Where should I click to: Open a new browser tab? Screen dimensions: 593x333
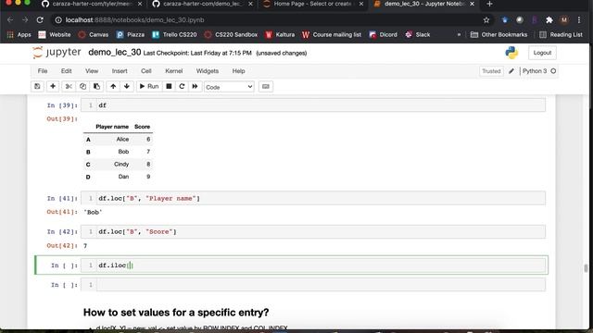click(490, 4)
